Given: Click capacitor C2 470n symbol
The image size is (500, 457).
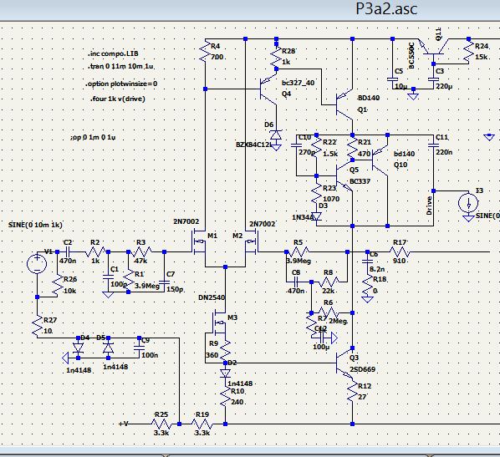Looking at the screenshot, I should [68, 251].
